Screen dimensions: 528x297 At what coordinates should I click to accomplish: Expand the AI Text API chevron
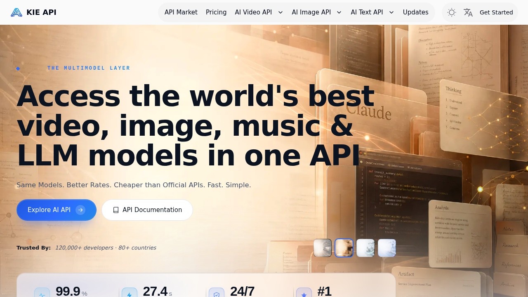(391, 12)
